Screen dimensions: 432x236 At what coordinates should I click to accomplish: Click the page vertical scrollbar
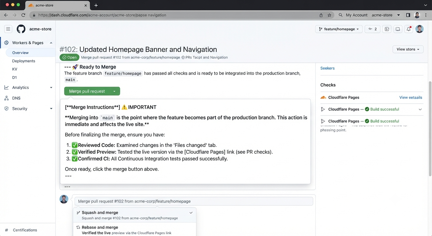coord(430,128)
